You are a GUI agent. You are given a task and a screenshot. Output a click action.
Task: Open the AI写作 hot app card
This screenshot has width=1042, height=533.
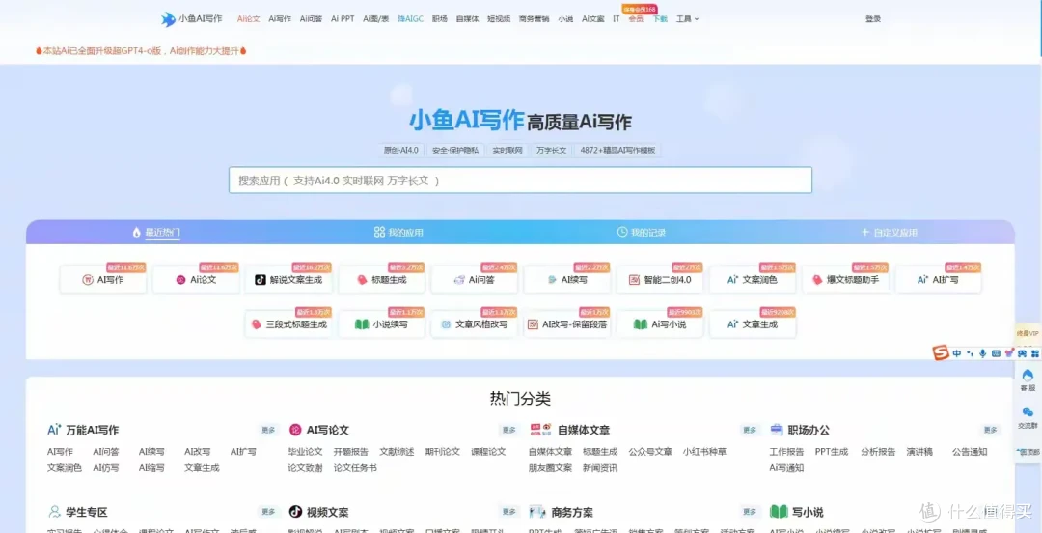pyautogui.click(x=102, y=280)
